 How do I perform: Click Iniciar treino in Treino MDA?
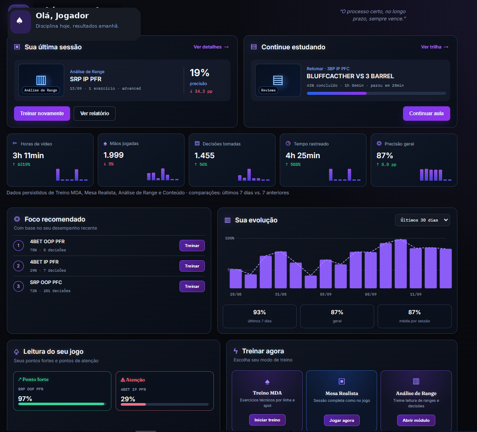tap(267, 420)
